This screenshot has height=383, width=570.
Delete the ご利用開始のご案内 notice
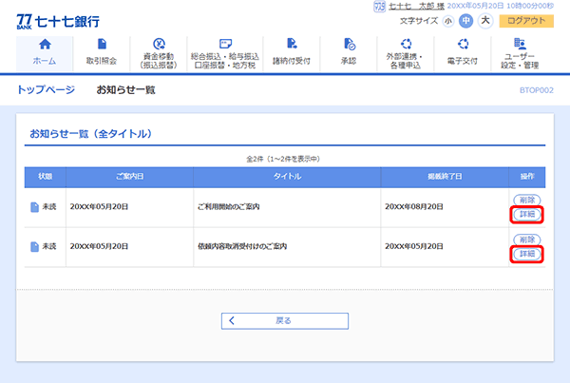click(x=525, y=200)
